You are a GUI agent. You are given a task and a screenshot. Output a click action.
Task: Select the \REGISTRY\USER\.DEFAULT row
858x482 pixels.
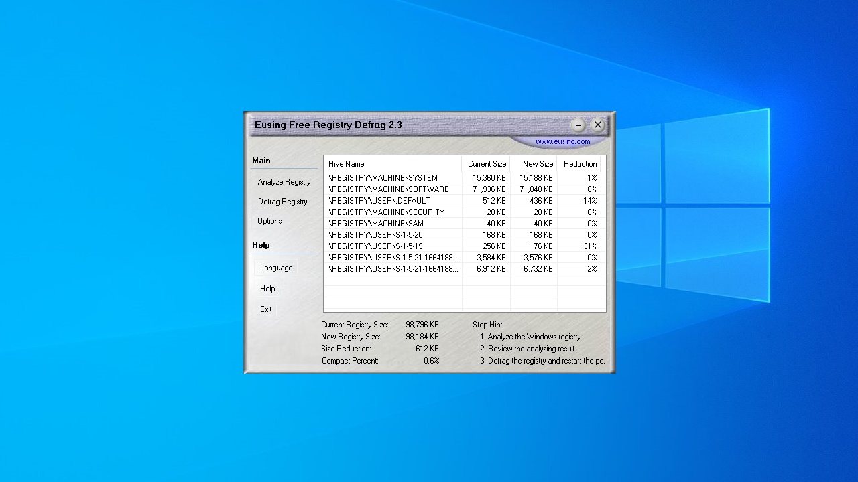pyautogui.click(x=463, y=201)
